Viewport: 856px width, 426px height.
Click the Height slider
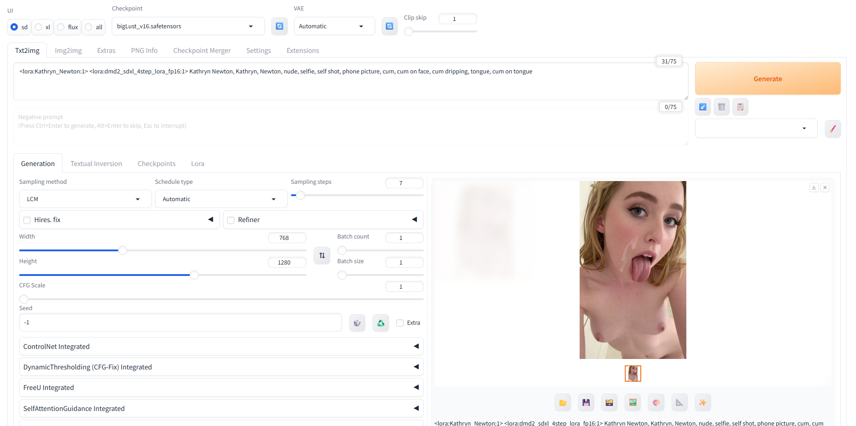(163, 275)
